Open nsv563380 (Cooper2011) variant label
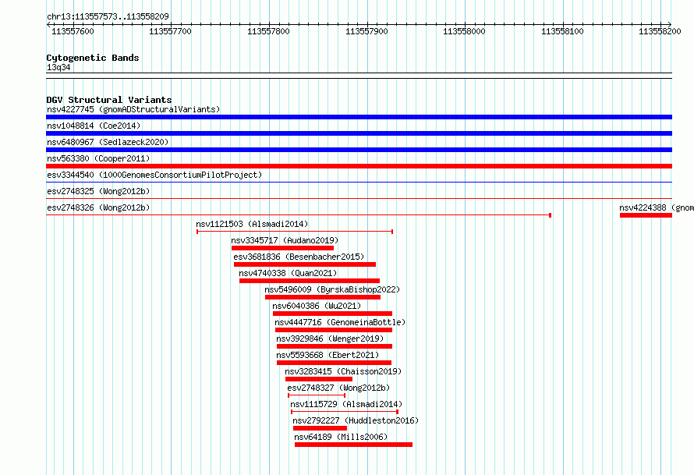Image resolution: width=694 pixels, height=475 pixels. pos(98,158)
